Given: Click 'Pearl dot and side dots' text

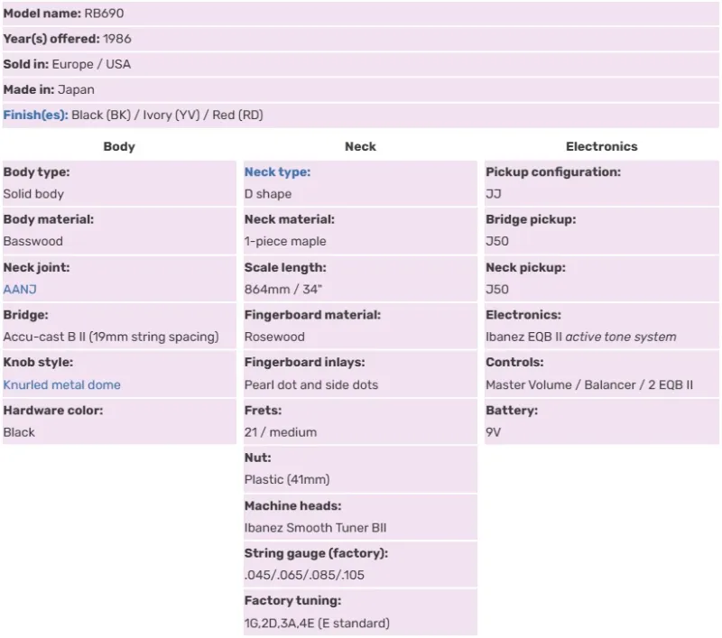Looking at the screenshot, I should 311,384.
